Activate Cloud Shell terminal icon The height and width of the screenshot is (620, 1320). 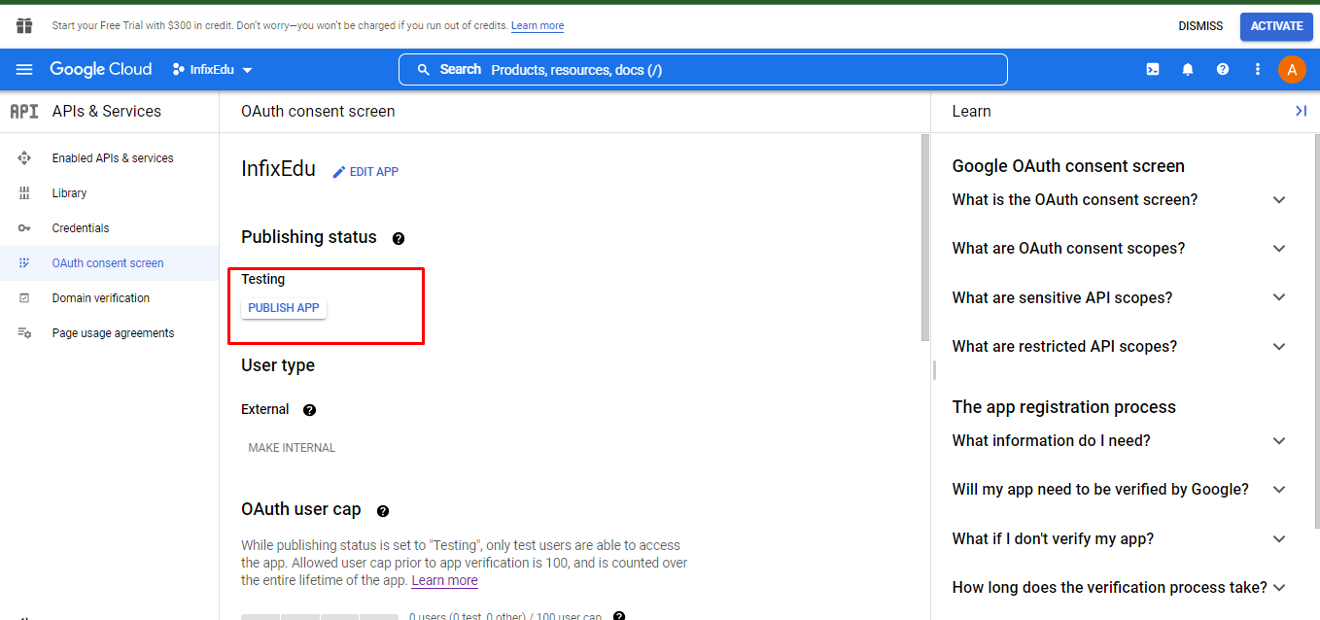[1153, 69]
